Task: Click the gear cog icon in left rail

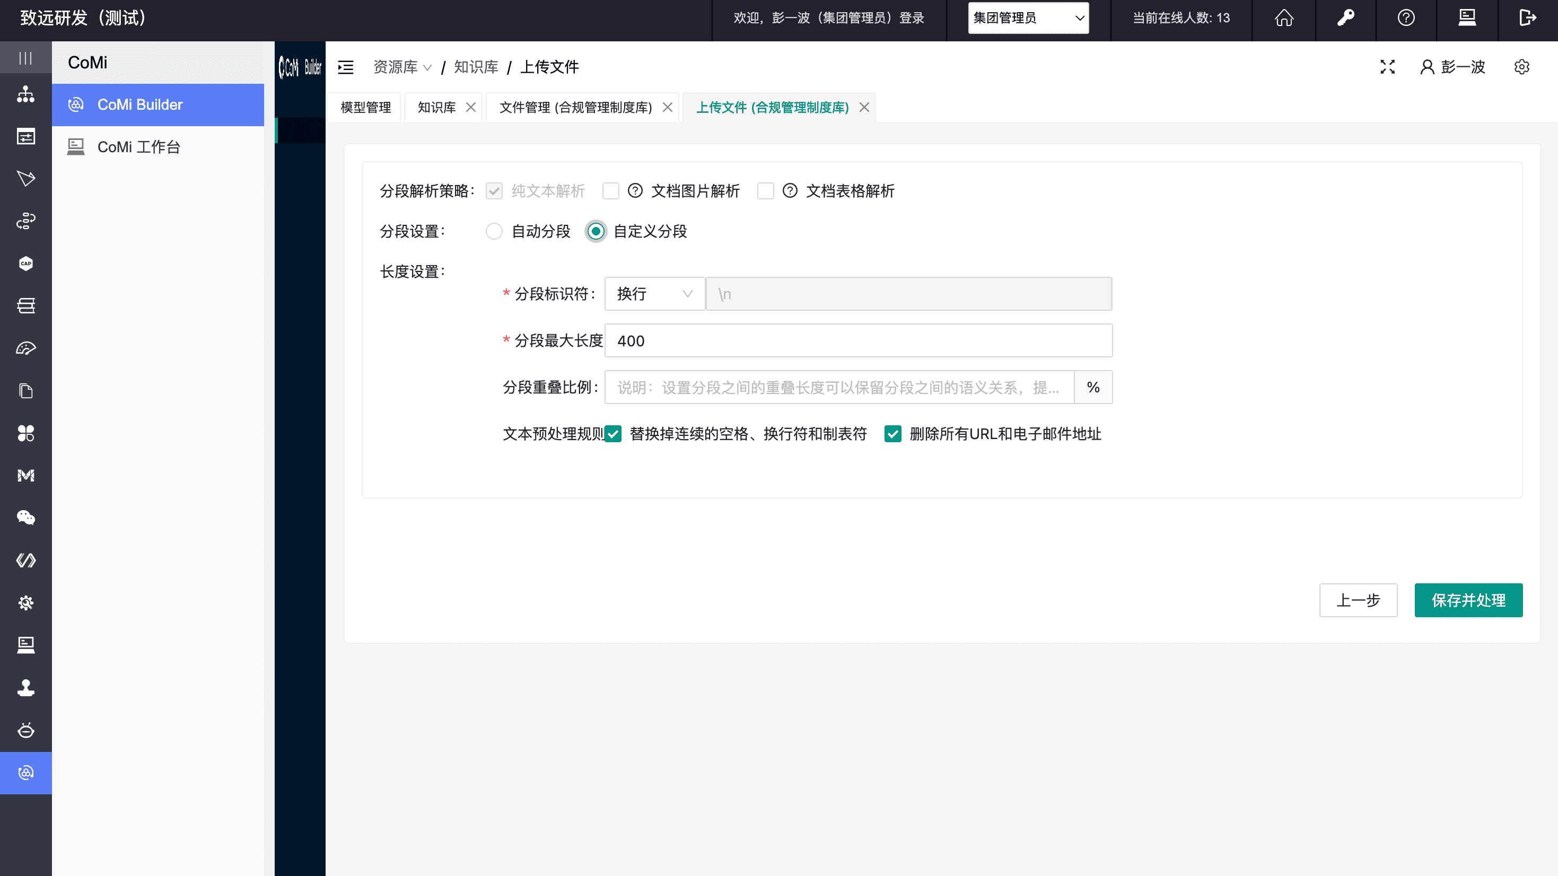Action: pyautogui.click(x=25, y=602)
